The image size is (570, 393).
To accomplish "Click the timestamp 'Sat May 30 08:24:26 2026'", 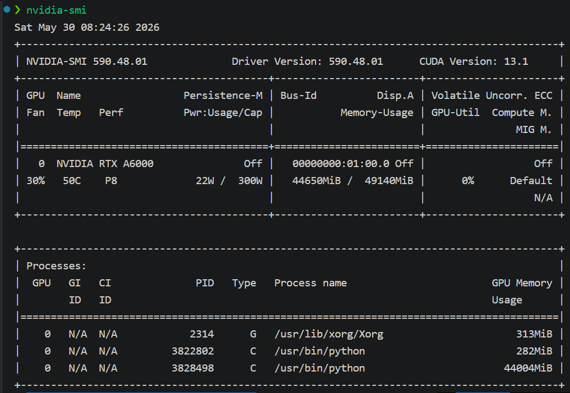I will (x=87, y=27).
